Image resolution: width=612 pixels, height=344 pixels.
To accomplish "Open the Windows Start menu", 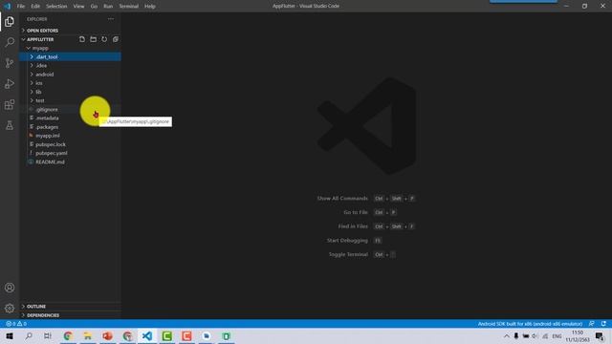I will click(10, 335).
